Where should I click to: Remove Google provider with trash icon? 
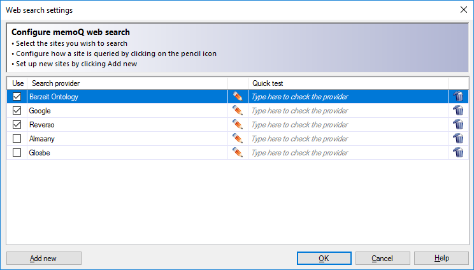[x=458, y=111]
